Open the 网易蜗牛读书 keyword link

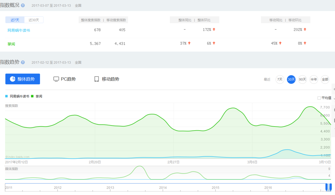coord(19,30)
